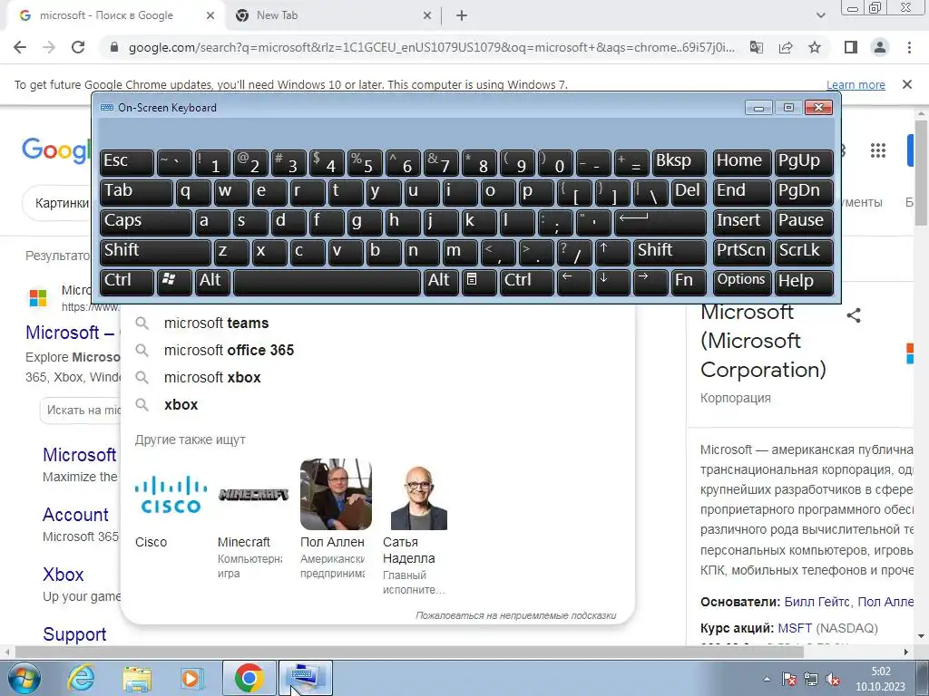Open Chrome side panel icon
The image size is (929, 696).
coord(851,47)
